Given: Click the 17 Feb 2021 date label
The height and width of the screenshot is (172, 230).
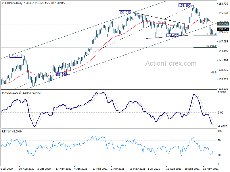Looking at the screenshot, I should [x=100, y=169].
